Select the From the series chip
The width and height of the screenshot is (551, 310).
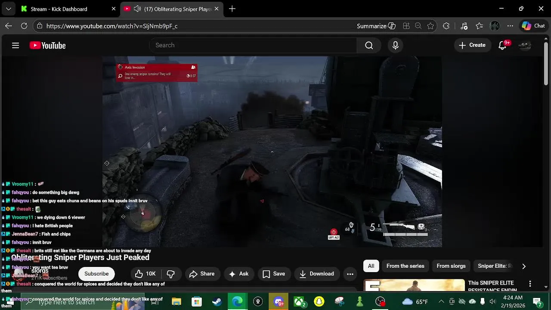[x=406, y=266]
